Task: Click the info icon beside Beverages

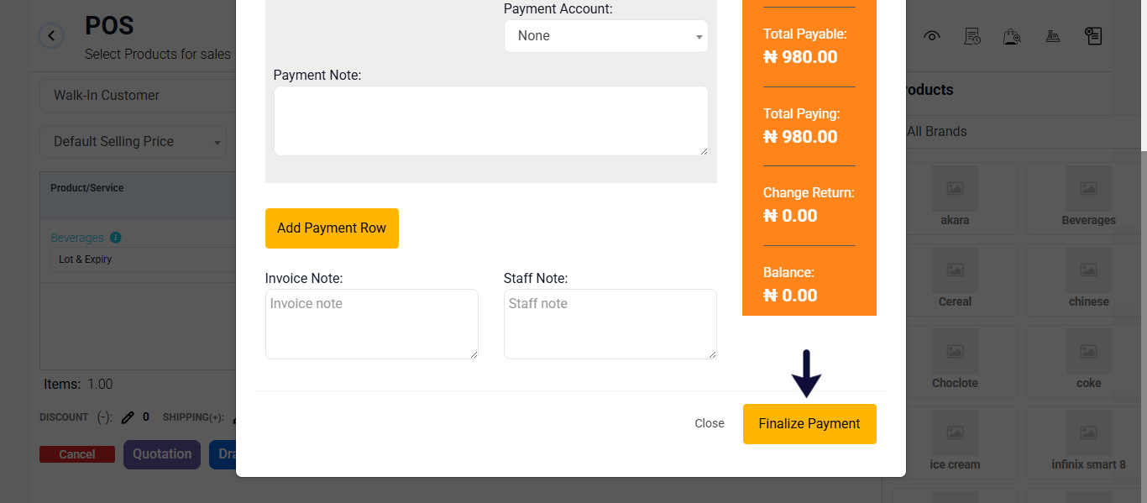Action: click(116, 238)
